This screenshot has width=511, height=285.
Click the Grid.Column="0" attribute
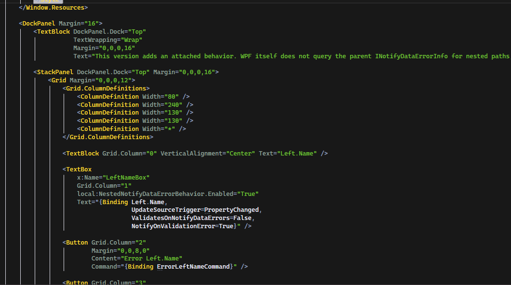[129, 153]
